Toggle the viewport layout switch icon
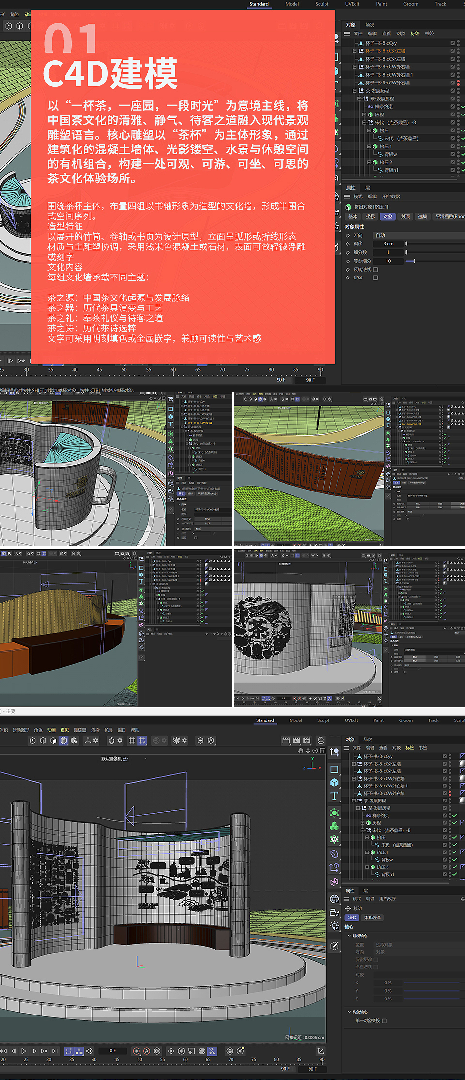465x1080 pixels. coord(323,750)
